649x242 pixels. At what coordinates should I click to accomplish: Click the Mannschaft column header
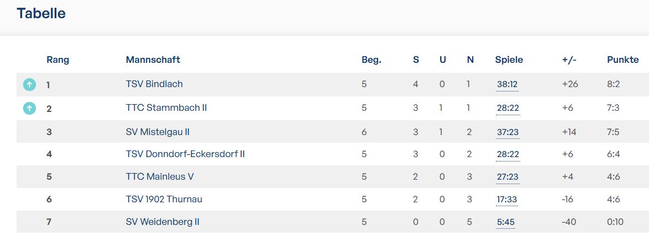coord(153,60)
